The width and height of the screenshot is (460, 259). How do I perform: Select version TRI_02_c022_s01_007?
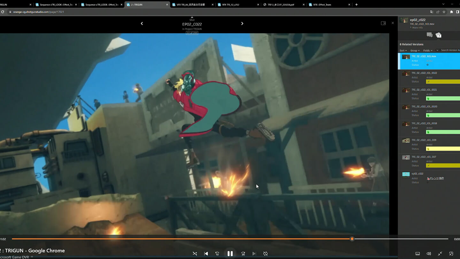pyautogui.click(x=429, y=162)
